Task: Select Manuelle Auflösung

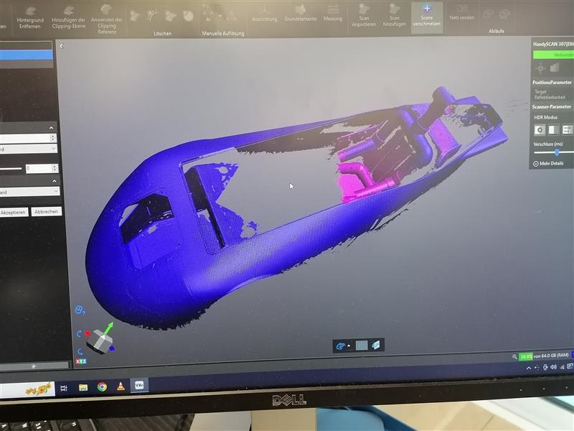Action: [x=222, y=22]
